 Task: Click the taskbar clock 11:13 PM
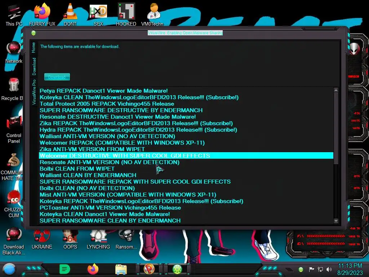(350, 269)
